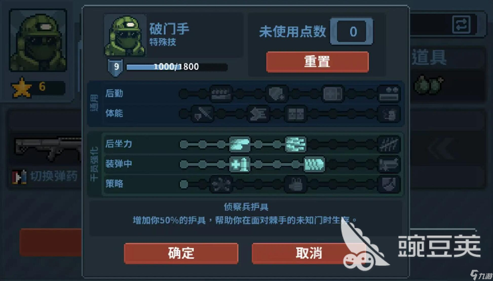Select the second highlighted 后坐力 skill
This screenshot has height=281, width=493.
296,144
